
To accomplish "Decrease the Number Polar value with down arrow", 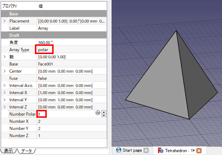I will coord(104,115).
